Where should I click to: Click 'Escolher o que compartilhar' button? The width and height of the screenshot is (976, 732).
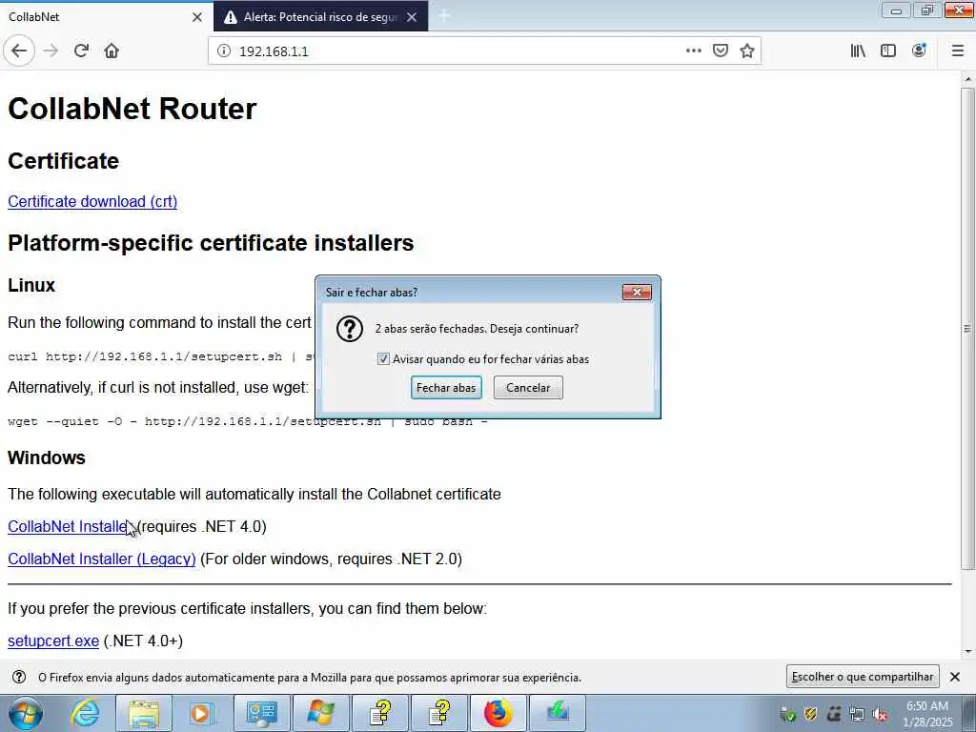[x=863, y=677]
